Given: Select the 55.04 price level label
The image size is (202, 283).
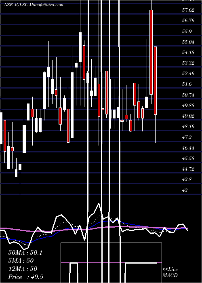Looking at the screenshot, I should (x=188, y=42).
